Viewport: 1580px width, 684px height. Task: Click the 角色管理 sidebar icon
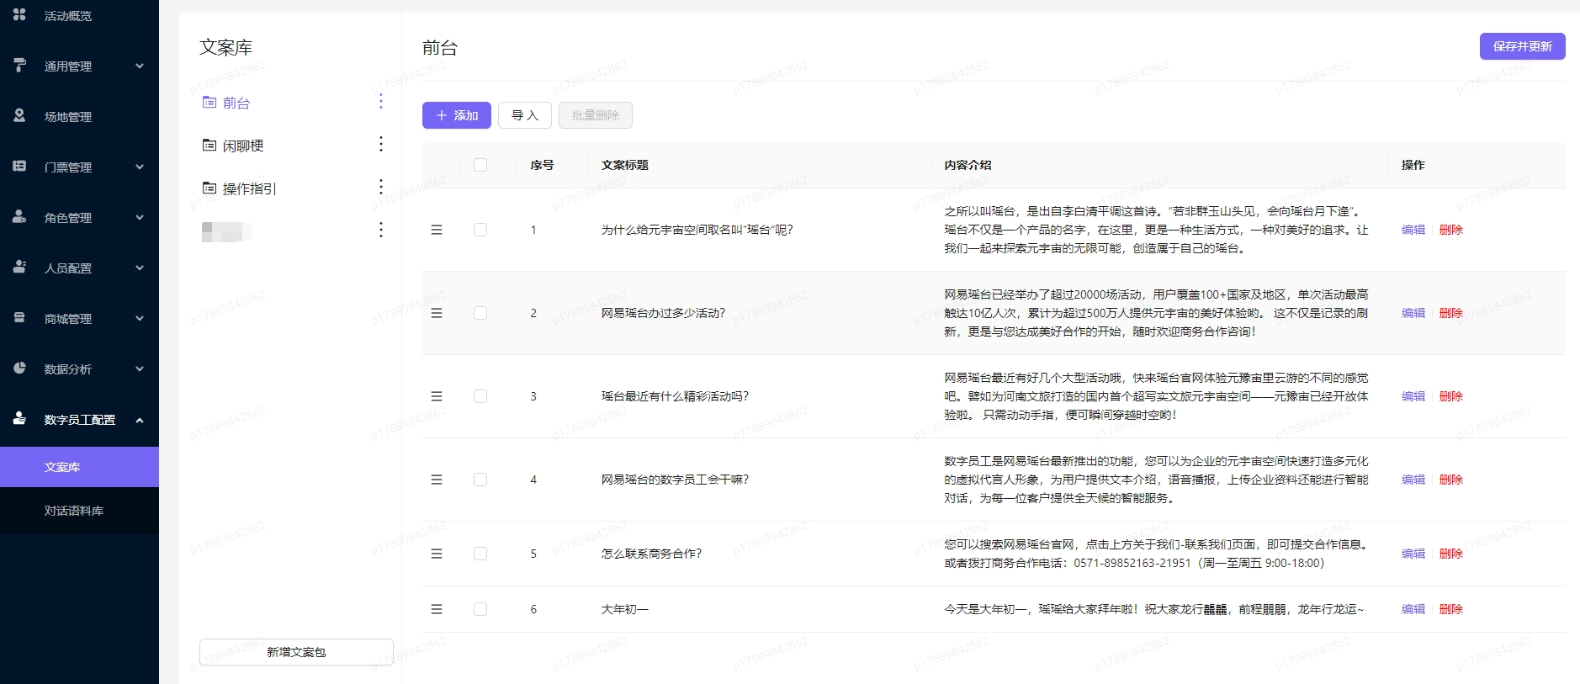pos(19,217)
